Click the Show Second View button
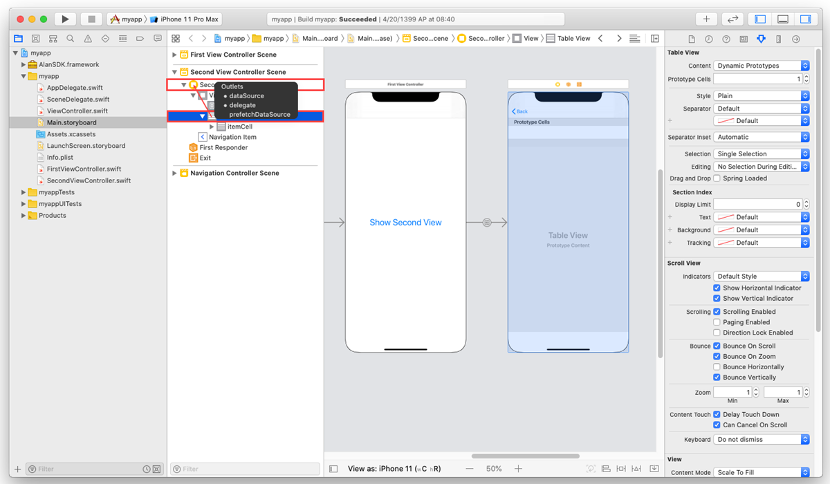The width and height of the screenshot is (830, 484). [405, 222]
